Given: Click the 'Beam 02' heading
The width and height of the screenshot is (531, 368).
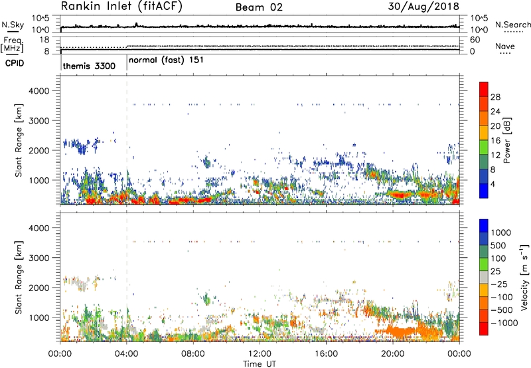Looking at the screenshot, I should pos(259,7).
